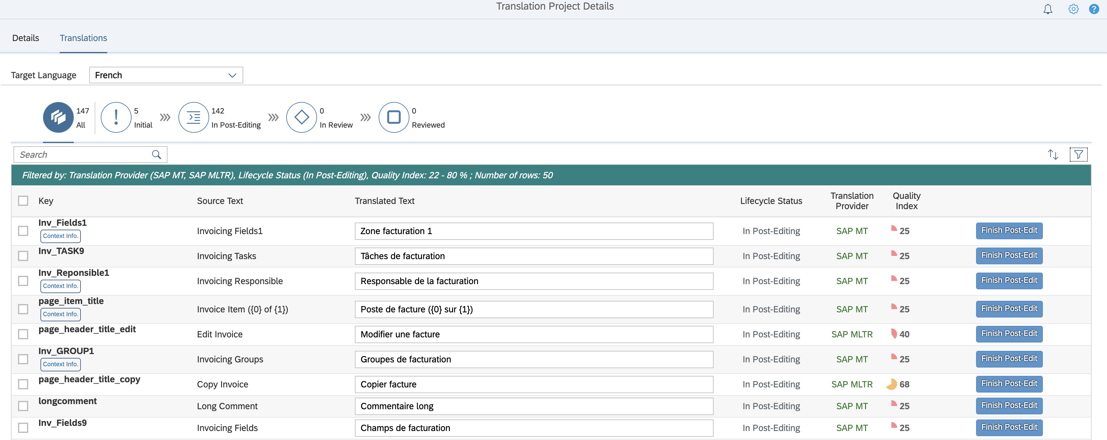The width and height of the screenshot is (1107, 440).
Task: Click the sort/reorder icon in toolbar
Action: point(1054,154)
